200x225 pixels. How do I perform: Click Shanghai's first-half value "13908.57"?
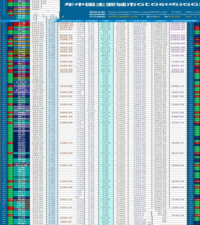click(66, 23)
